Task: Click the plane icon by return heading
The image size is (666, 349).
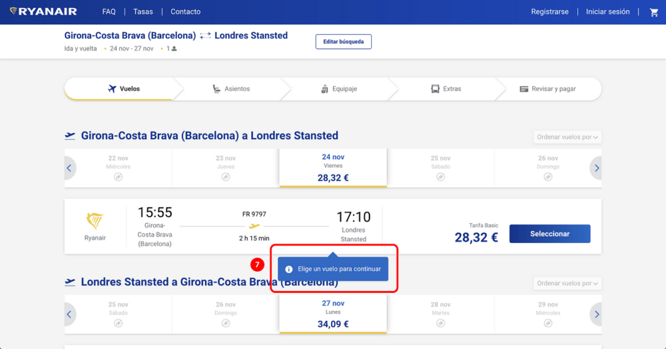Action: 70,282
